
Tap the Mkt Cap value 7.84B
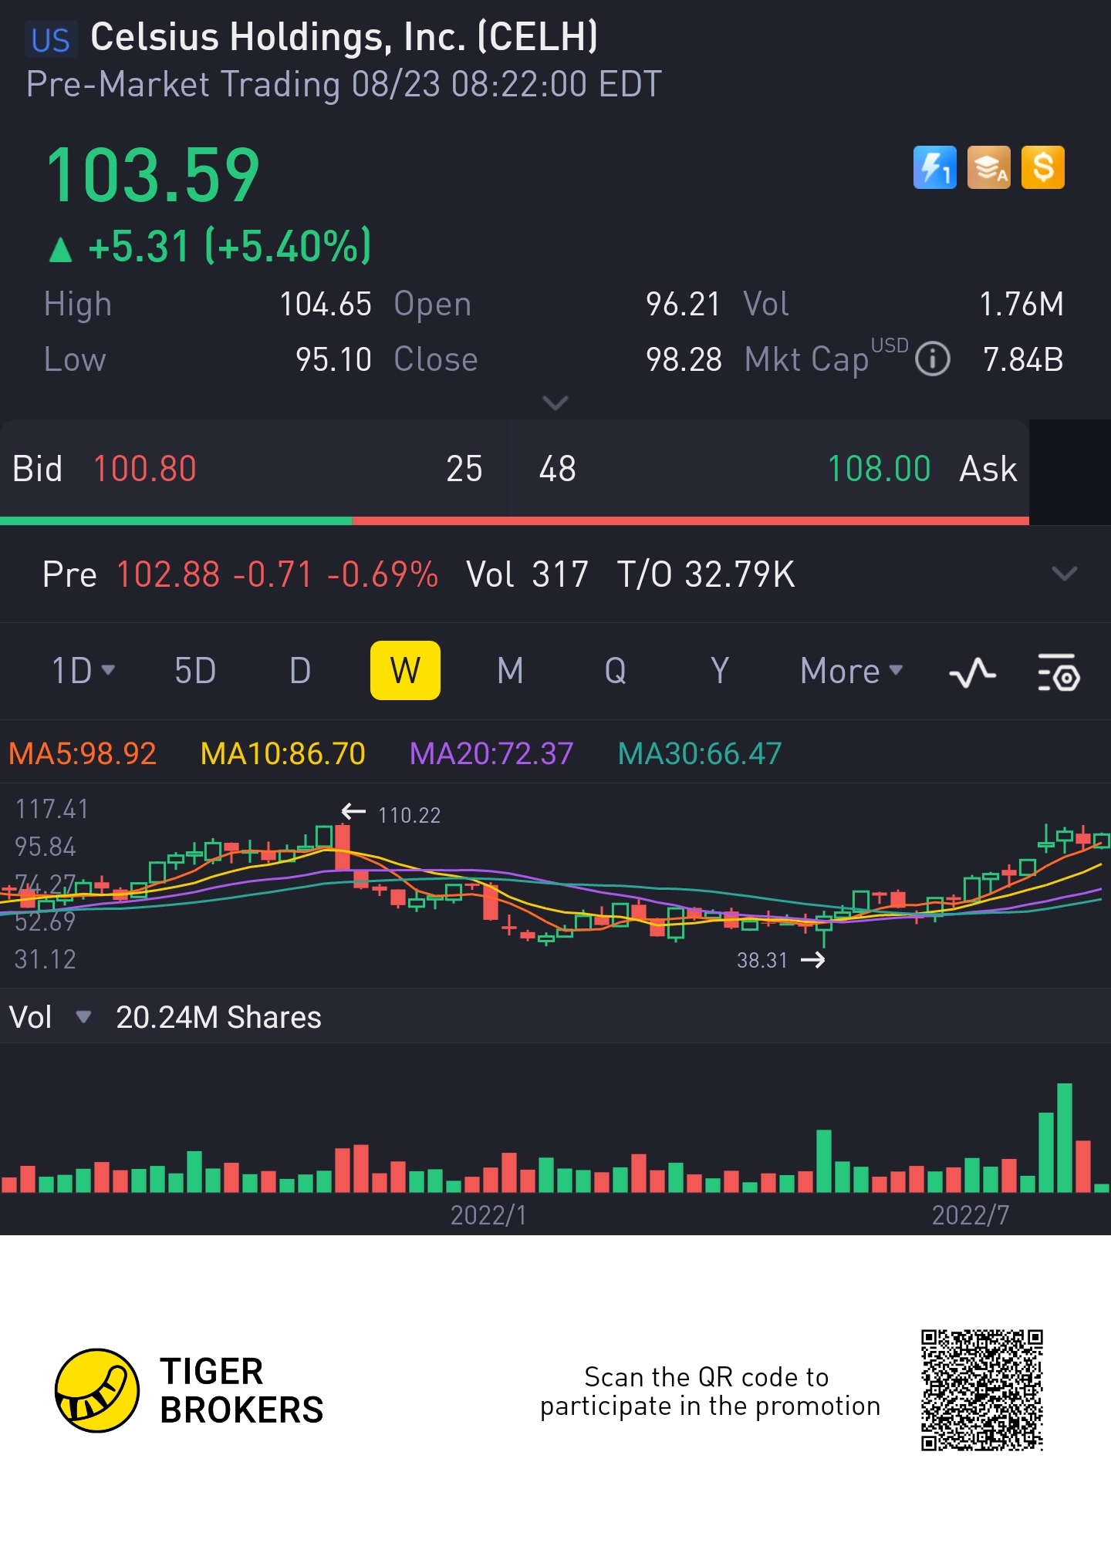(1023, 359)
